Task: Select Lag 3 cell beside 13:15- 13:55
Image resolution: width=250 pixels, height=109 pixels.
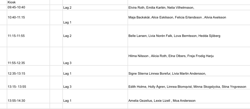Action: (95, 83)
